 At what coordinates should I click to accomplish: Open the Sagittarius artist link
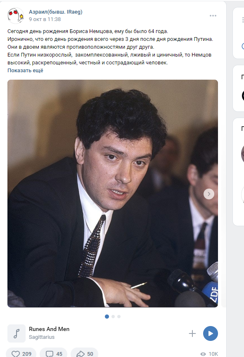42,337
